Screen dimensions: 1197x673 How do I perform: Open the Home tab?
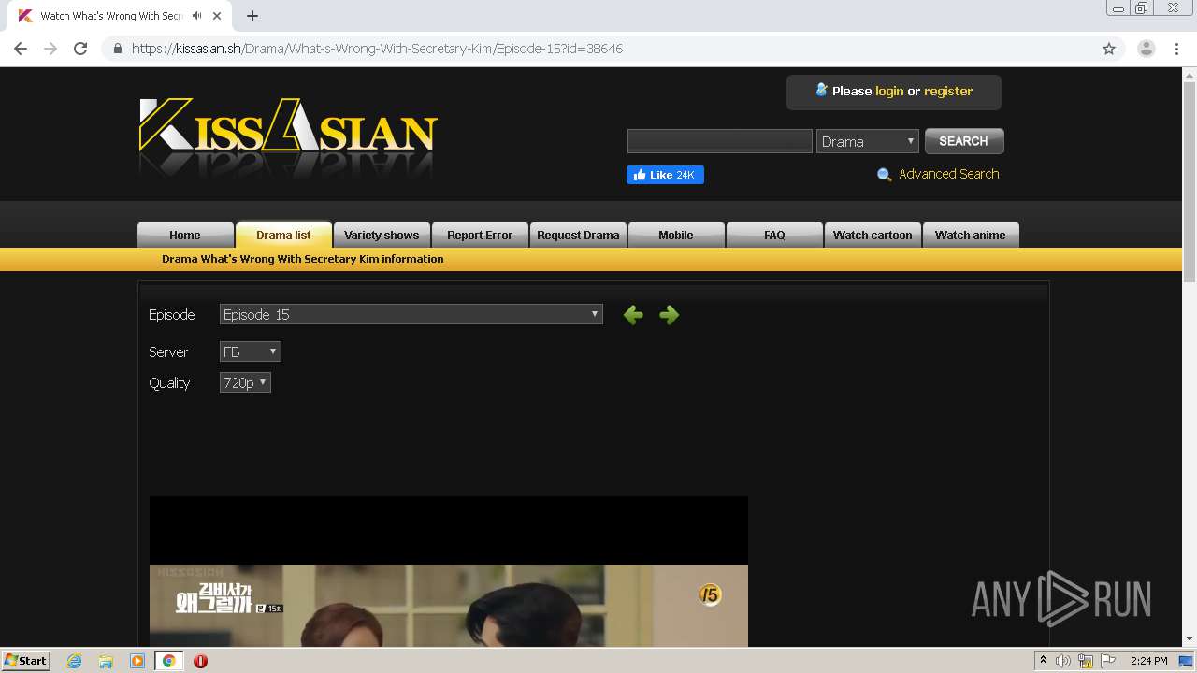[185, 235]
